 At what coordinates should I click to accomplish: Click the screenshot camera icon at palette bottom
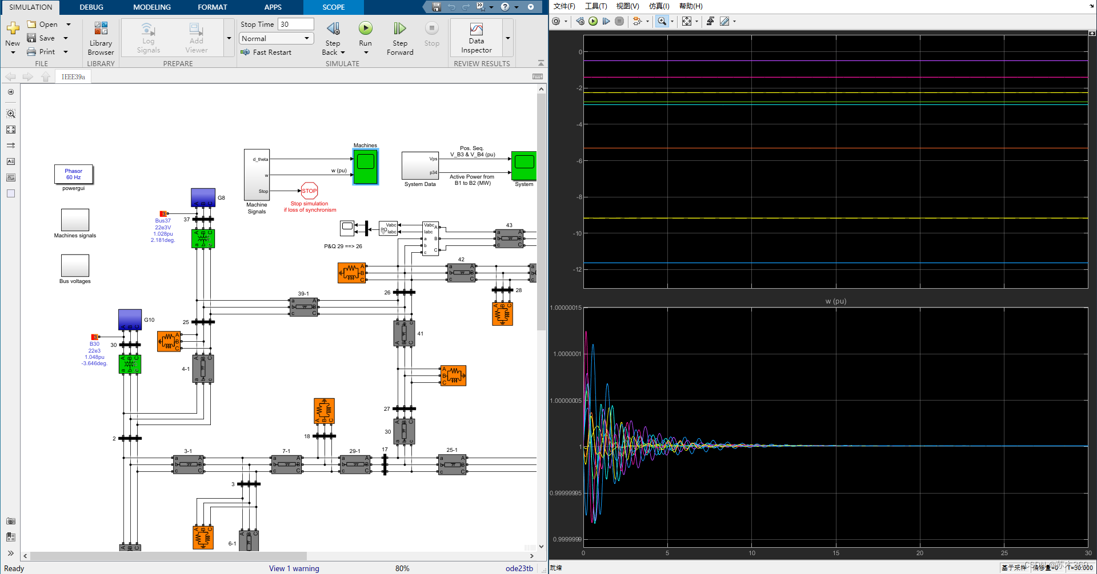tap(11, 521)
